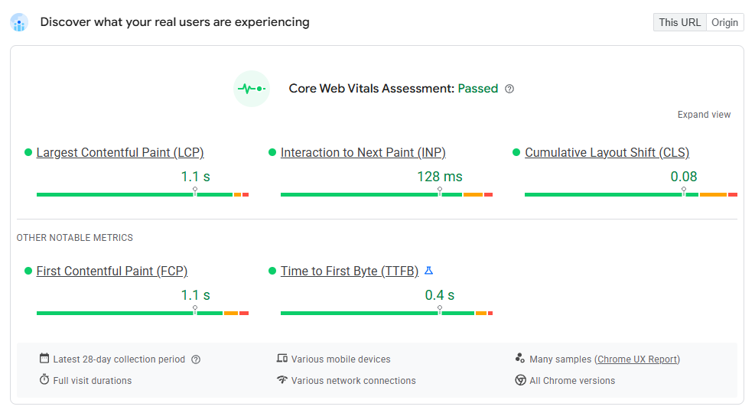Open the Chrome UX Report link

click(x=637, y=359)
